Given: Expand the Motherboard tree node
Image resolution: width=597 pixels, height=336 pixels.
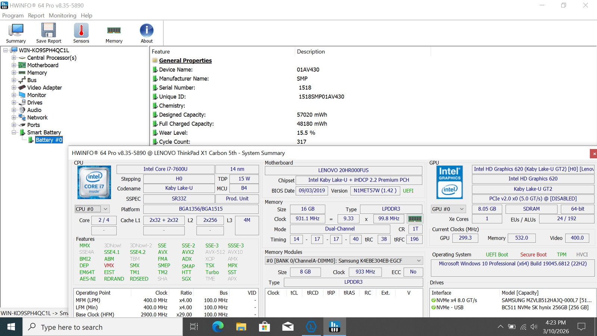Looking at the screenshot, I should point(14,65).
